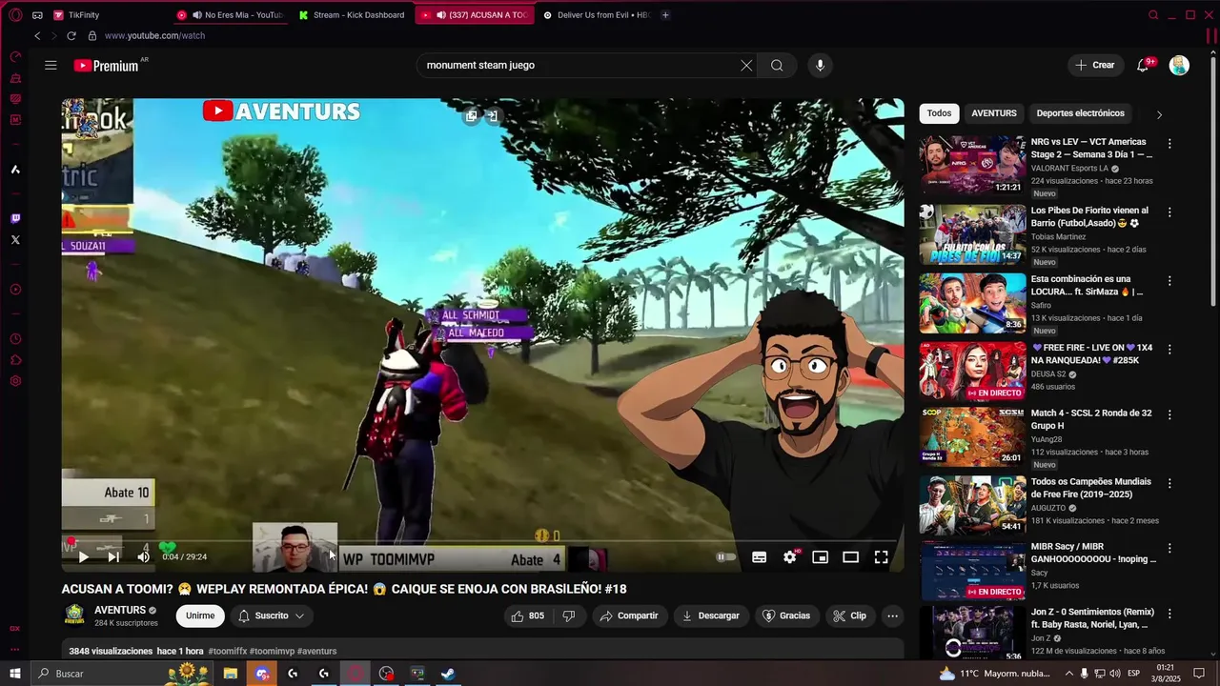Image resolution: width=1220 pixels, height=686 pixels.
Task: Open the notifications bell
Action: 1143,65
